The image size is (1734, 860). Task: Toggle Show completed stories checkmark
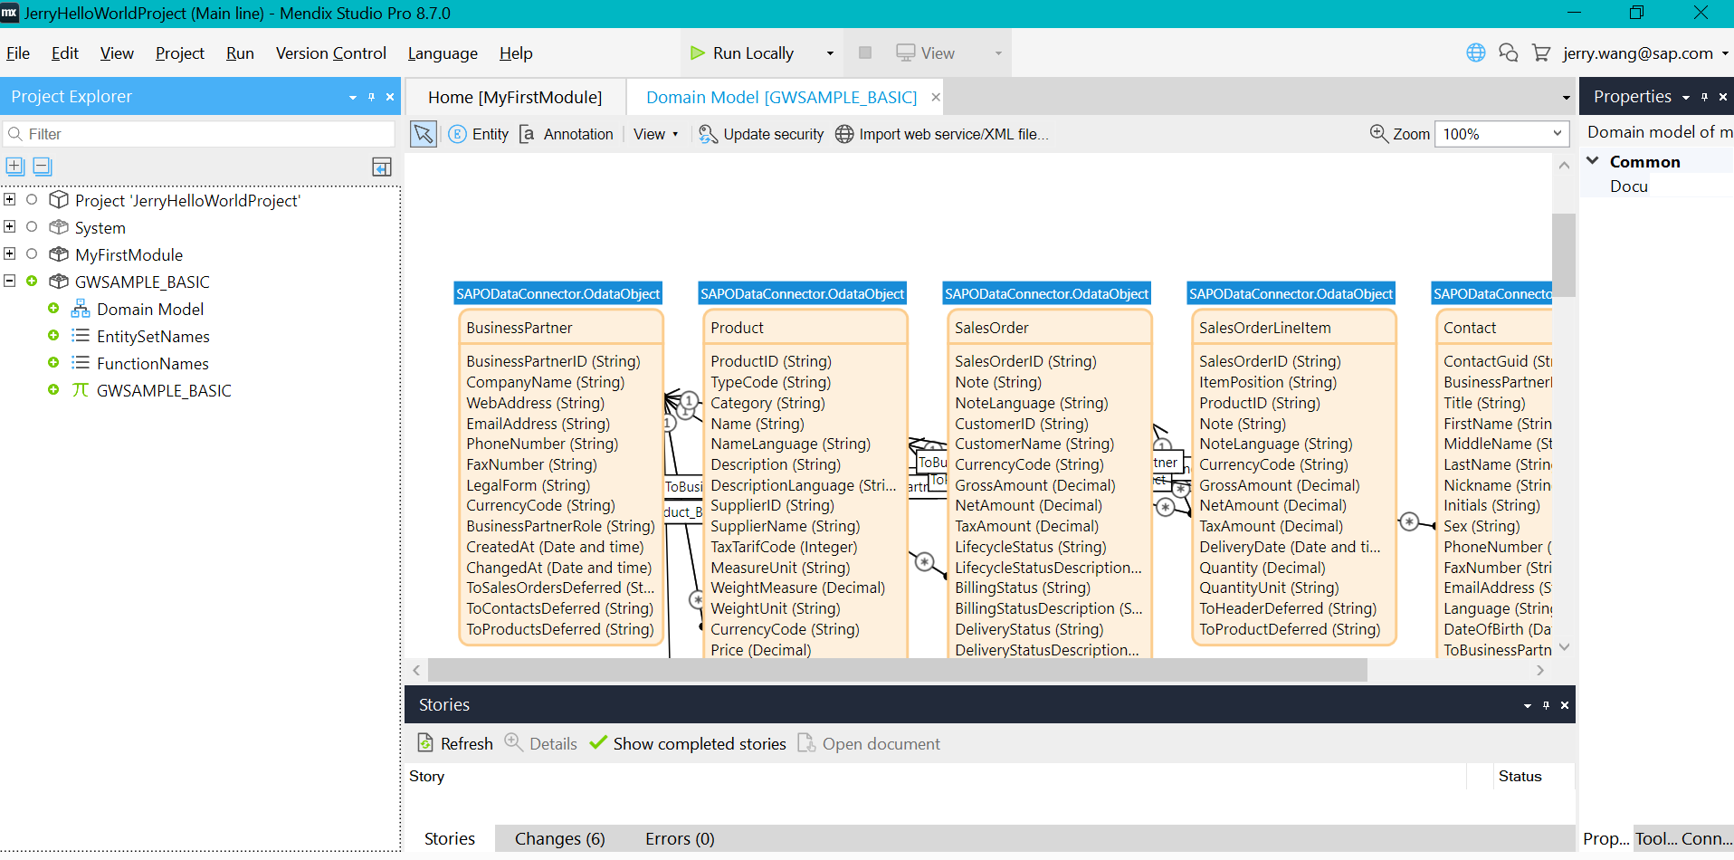tap(597, 743)
